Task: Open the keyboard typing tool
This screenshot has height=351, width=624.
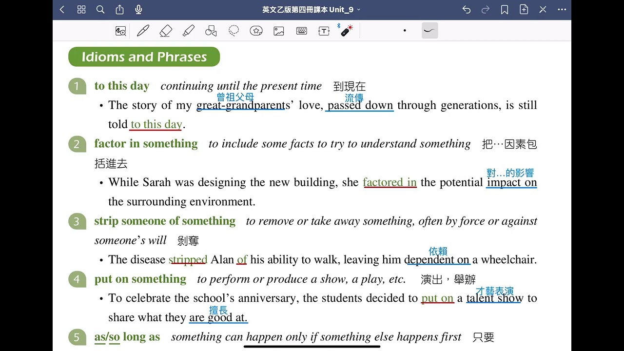Action: [x=301, y=31]
